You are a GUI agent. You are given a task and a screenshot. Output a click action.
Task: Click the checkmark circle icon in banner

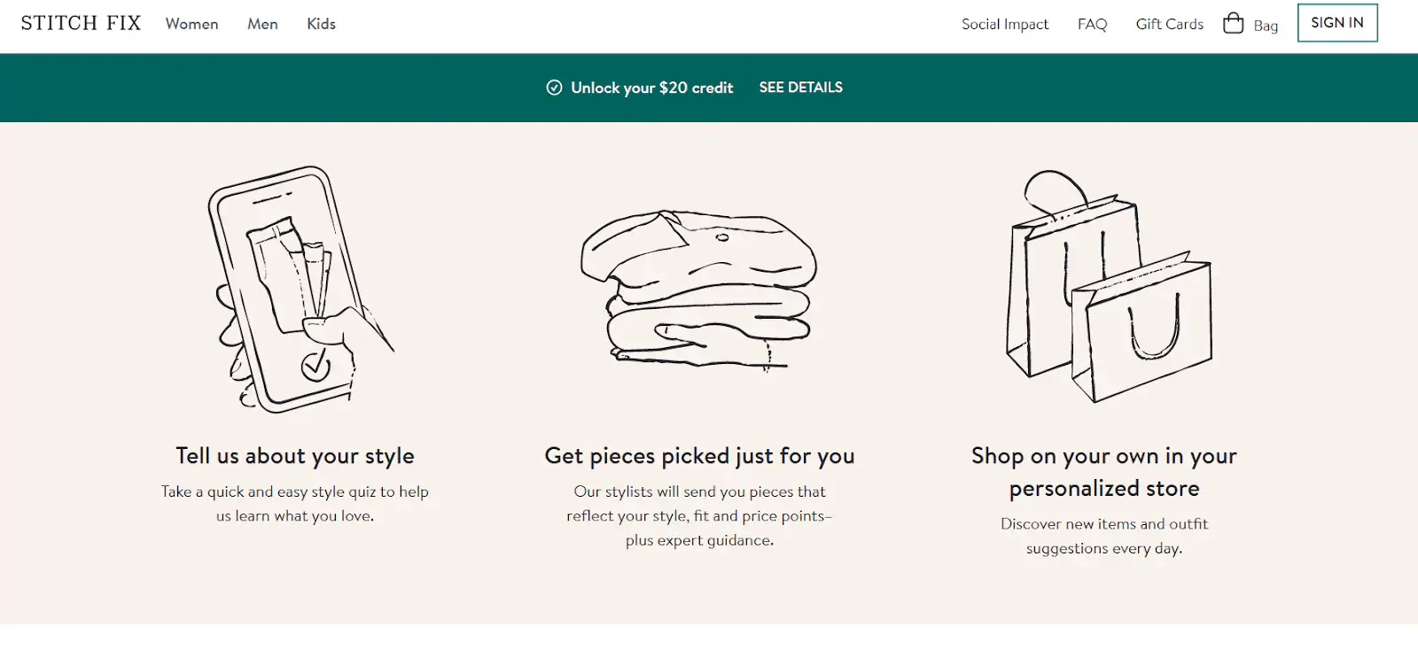pyautogui.click(x=554, y=88)
